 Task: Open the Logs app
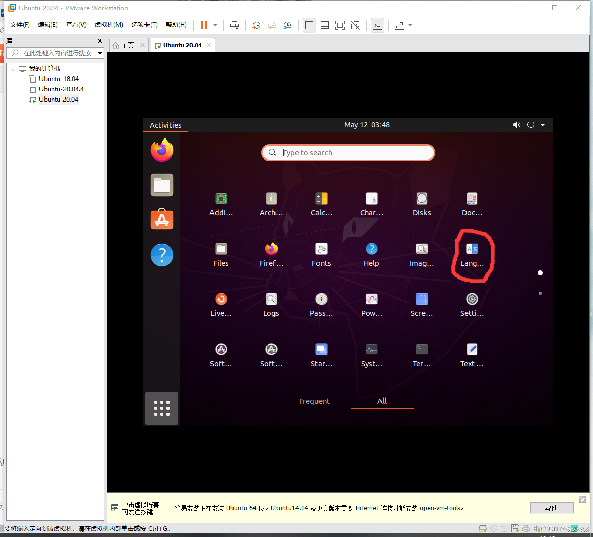271,299
